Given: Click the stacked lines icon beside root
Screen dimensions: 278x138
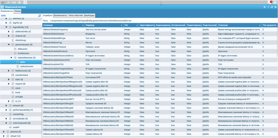Looking at the screenshot, I should pyautogui.click(x=8, y=2).
